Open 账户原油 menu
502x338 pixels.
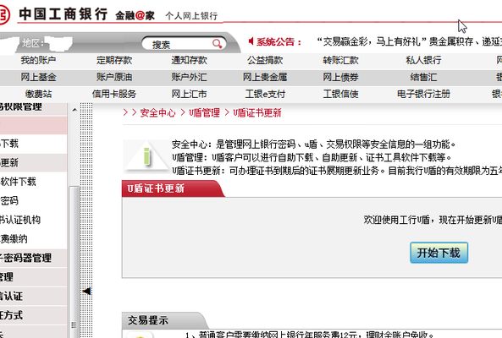114,77
